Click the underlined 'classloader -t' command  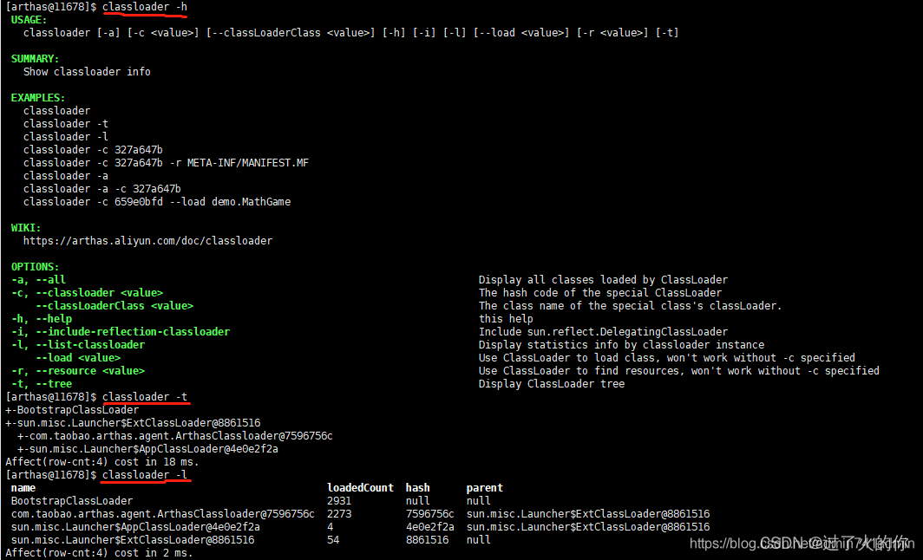[144, 397]
